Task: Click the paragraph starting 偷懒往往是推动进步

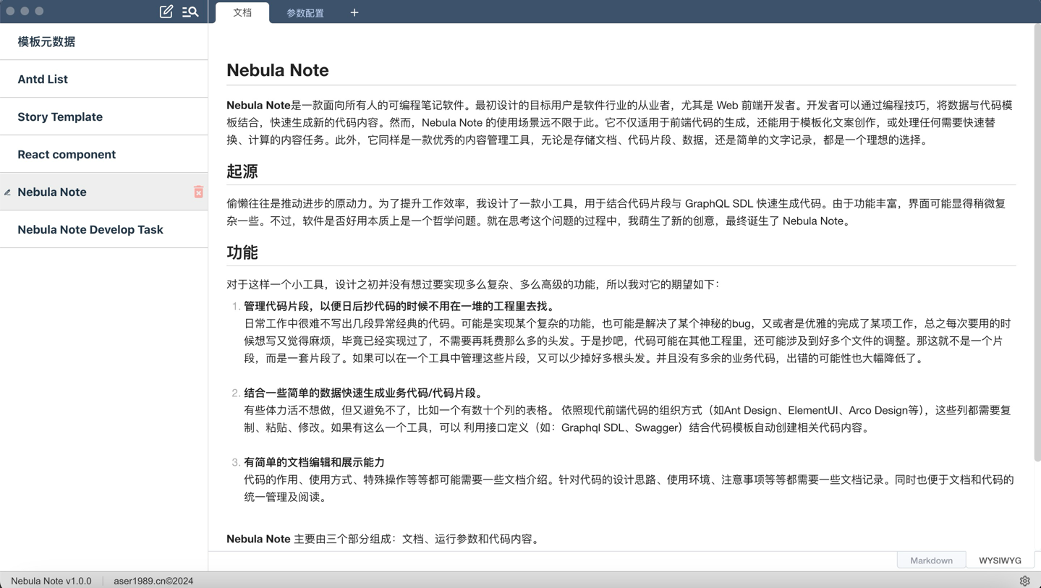Action: (x=616, y=212)
